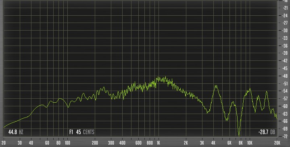Click the 400 Hz frequency axis label
Viewport: 290px width, 147px height.
click(122, 143)
